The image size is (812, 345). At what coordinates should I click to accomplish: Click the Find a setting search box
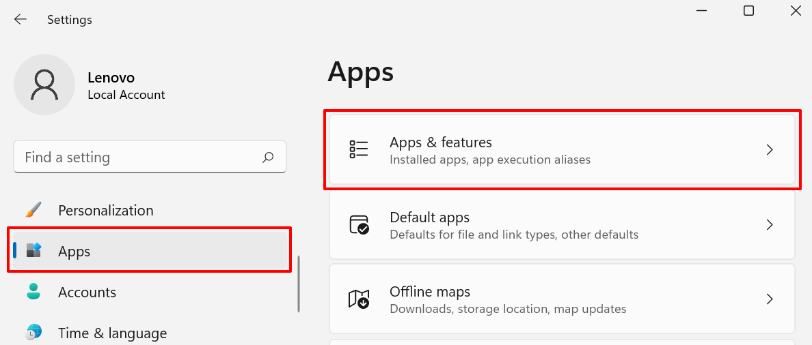pyautogui.click(x=150, y=157)
